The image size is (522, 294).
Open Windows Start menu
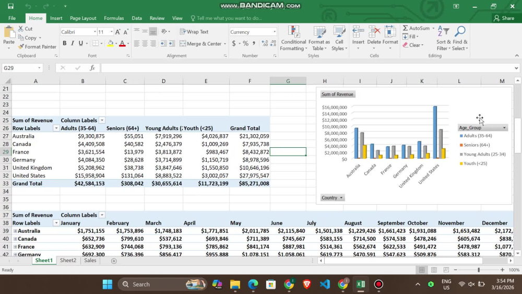click(x=107, y=284)
